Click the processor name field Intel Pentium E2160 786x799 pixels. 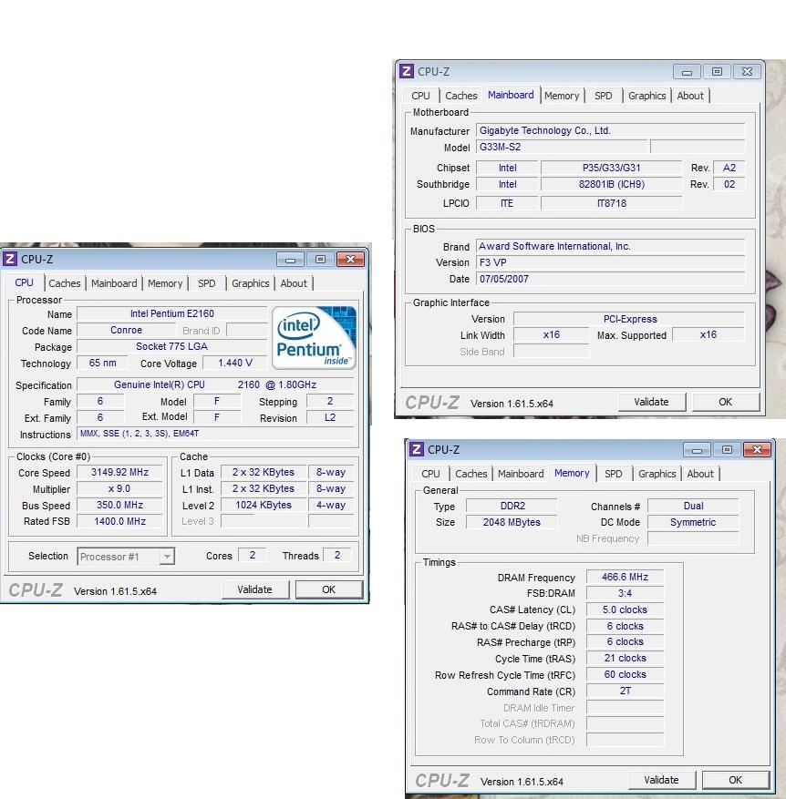click(x=172, y=313)
